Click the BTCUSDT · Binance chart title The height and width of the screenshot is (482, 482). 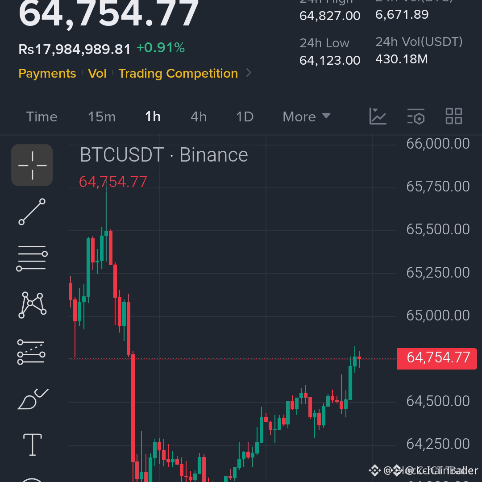(x=164, y=154)
